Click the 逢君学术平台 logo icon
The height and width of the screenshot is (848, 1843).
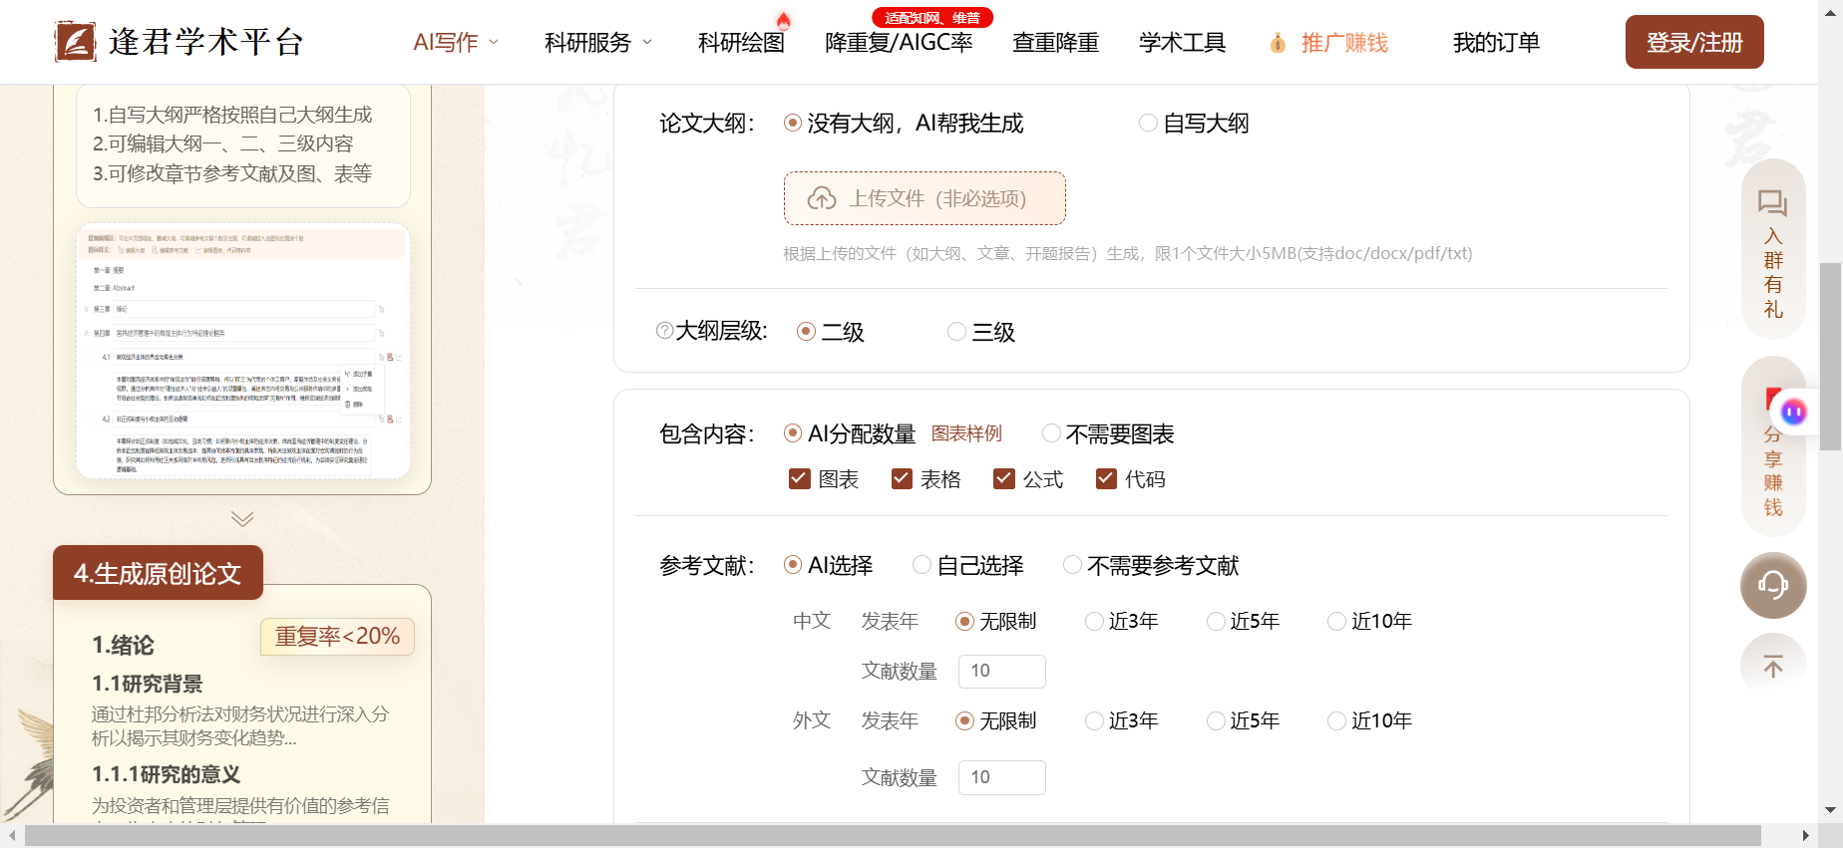tap(76, 42)
